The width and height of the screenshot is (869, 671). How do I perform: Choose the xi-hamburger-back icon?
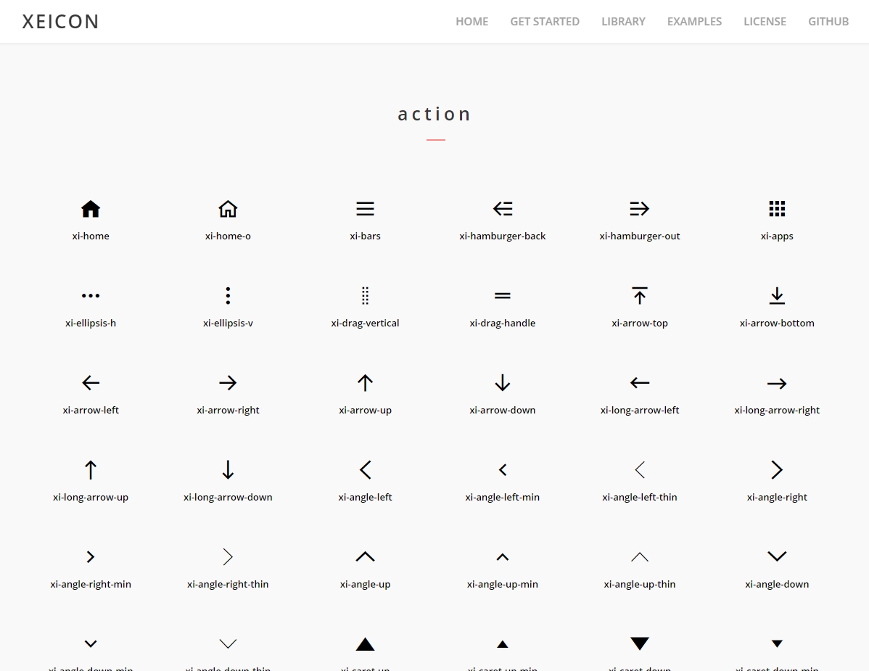(x=503, y=209)
